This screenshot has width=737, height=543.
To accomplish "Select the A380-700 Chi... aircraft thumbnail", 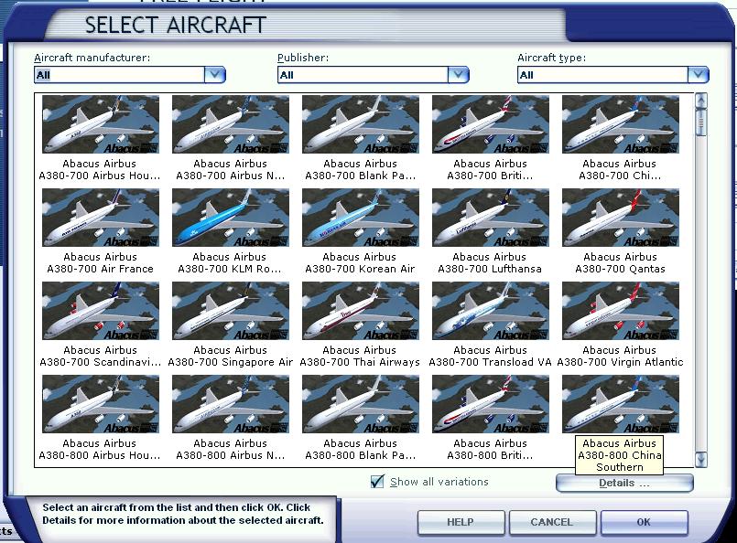I will click(621, 124).
